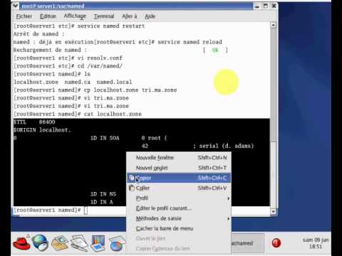
Task: Click the '1D IN NS' record text
Action: (103, 194)
